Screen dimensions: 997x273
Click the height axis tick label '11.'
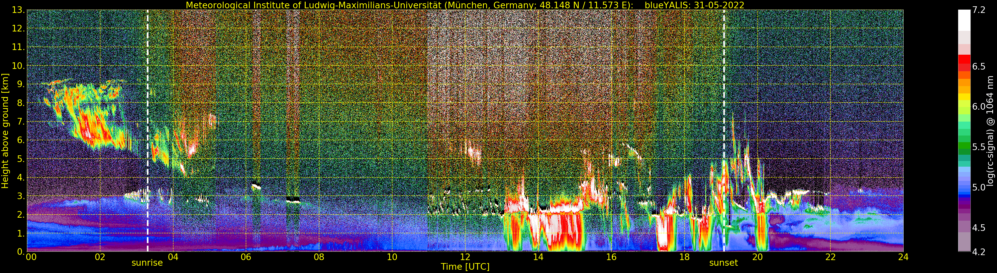coord(18,47)
